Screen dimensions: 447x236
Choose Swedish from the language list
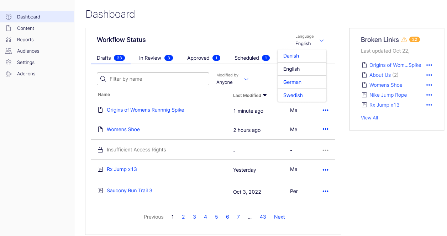coord(302,95)
